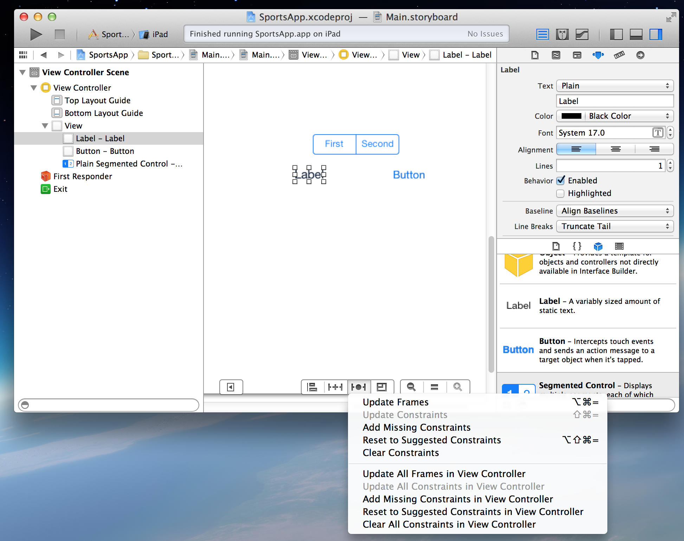The height and width of the screenshot is (541, 684).
Task: Click the Second segment button
Action: (378, 144)
